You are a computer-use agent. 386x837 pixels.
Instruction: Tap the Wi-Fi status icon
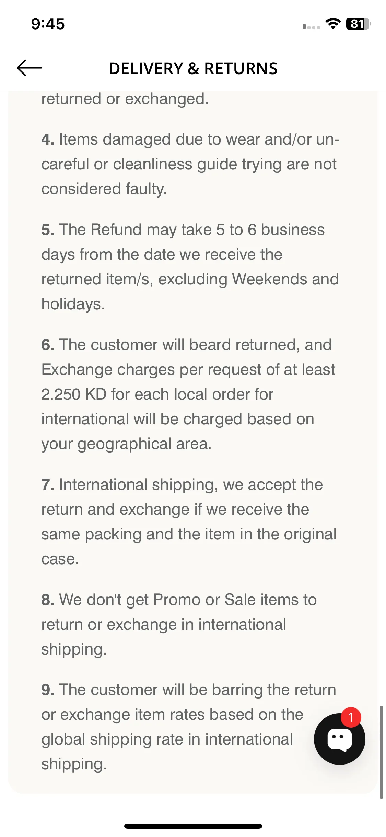(333, 24)
